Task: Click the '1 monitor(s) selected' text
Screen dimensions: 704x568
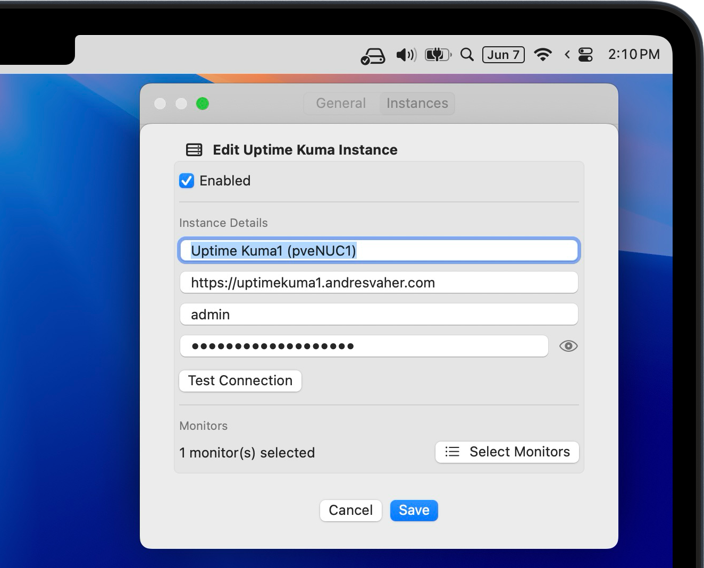Action: coord(247,453)
